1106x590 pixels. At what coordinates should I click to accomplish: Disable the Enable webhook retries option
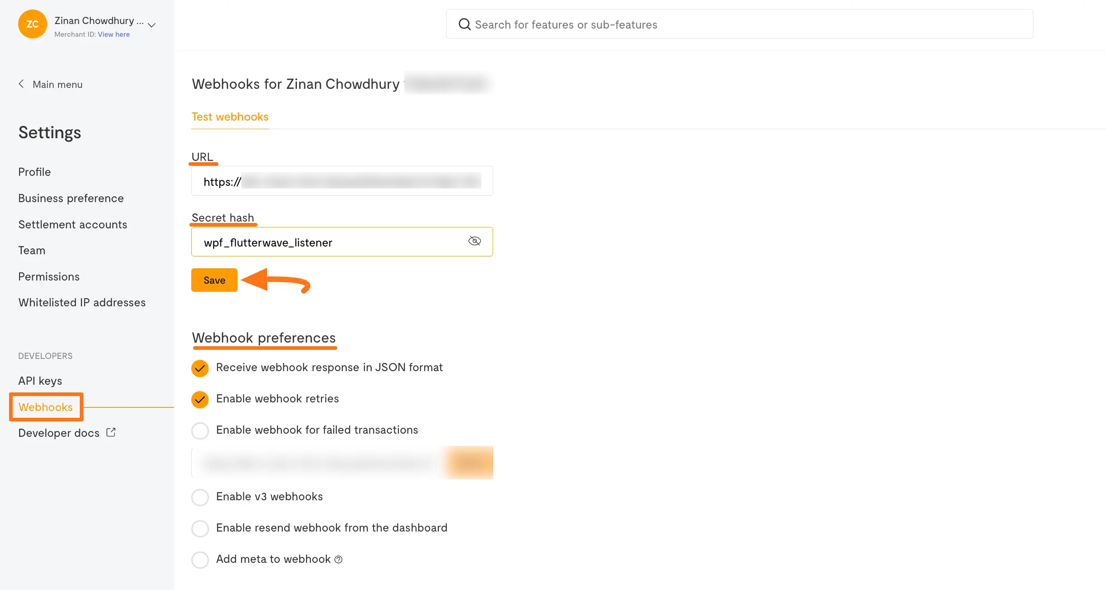click(x=200, y=400)
